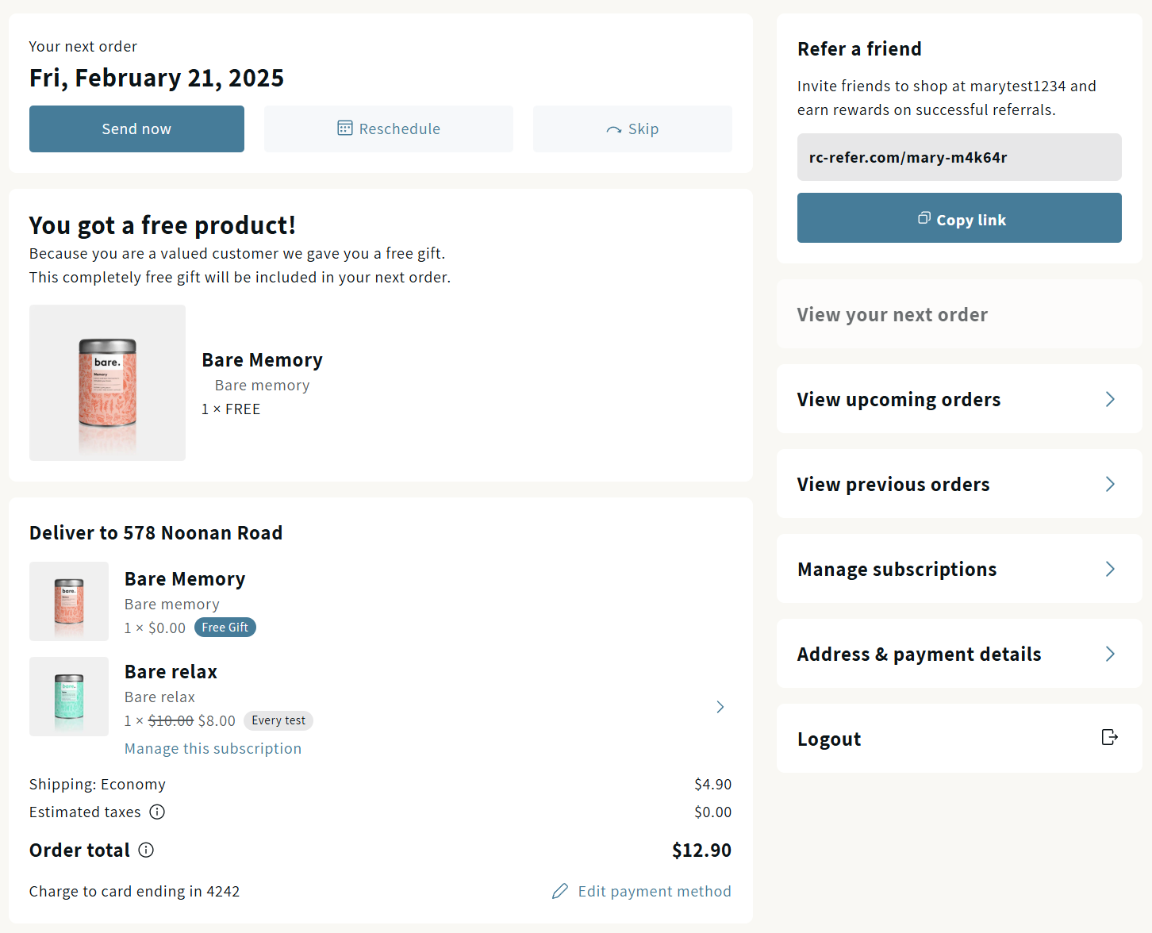The image size is (1152, 933).
Task: Click the pencil icon for payment method
Action: coord(560,891)
